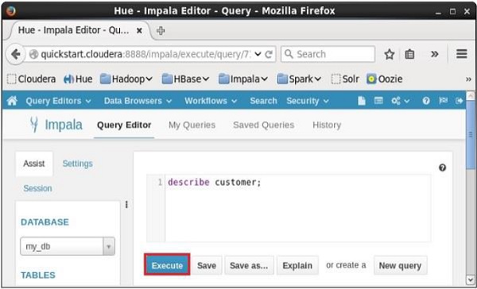Open the History tab
The image size is (477, 289).
click(327, 125)
